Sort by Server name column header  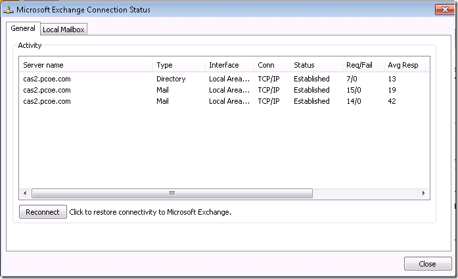(x=86, y=65)
